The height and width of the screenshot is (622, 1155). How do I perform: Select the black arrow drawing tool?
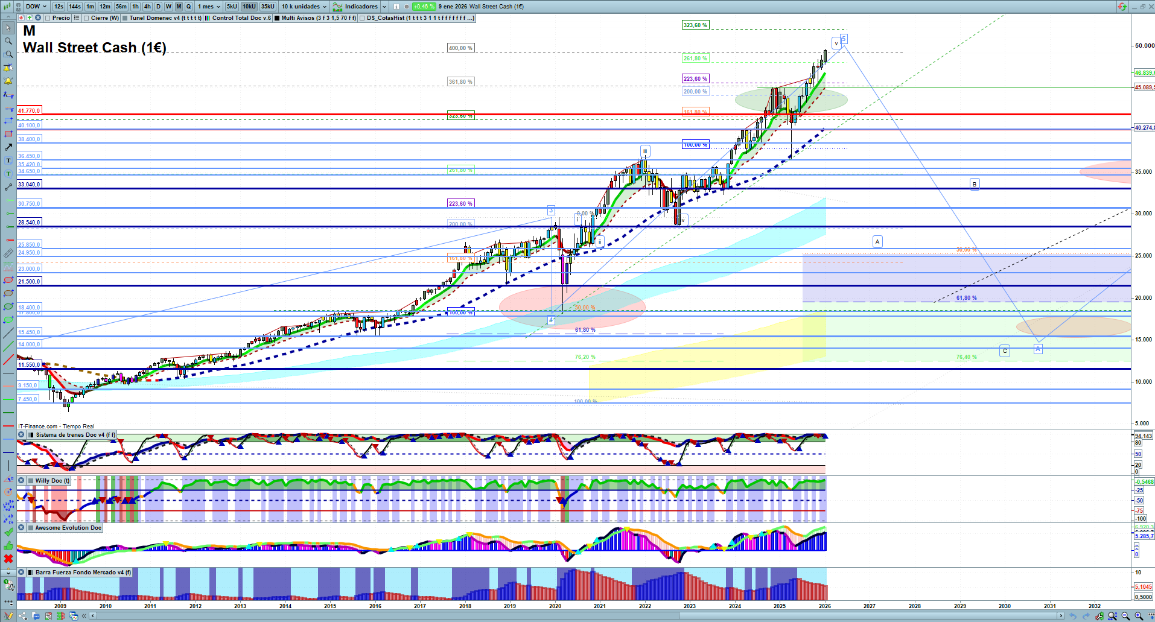tap(8, 147)
